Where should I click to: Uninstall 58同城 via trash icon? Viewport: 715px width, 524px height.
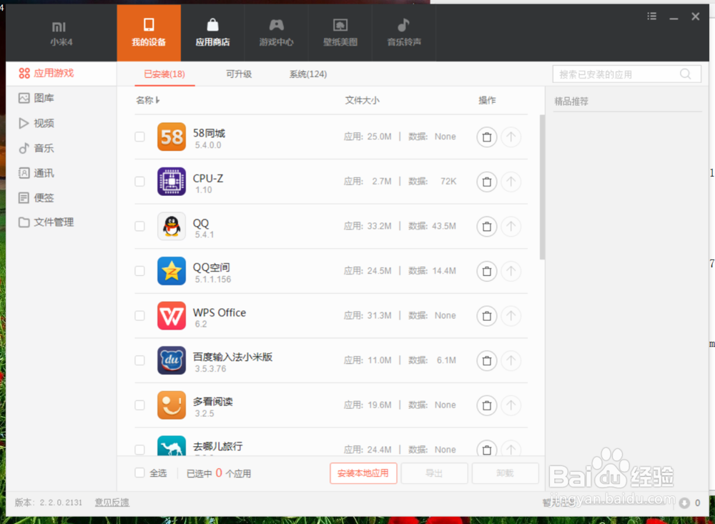coord(486,137)
